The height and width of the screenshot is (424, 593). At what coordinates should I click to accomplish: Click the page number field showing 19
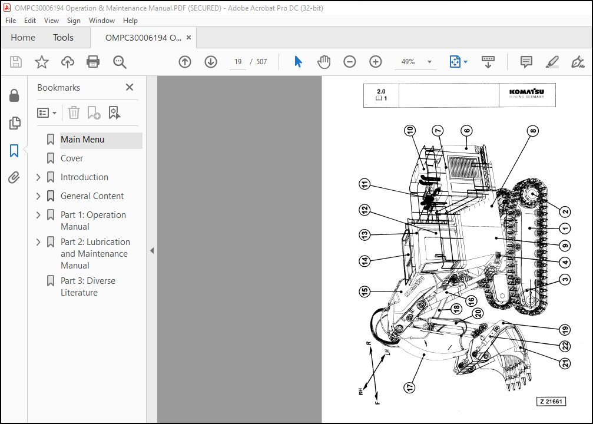click(x=238, y=62)
